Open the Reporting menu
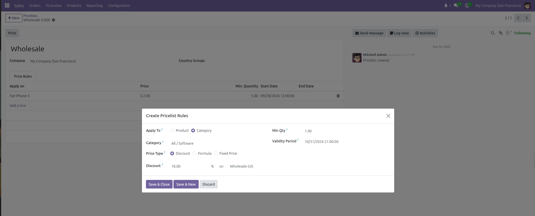Viewport: 535px width, 216px height. point(95,5)
